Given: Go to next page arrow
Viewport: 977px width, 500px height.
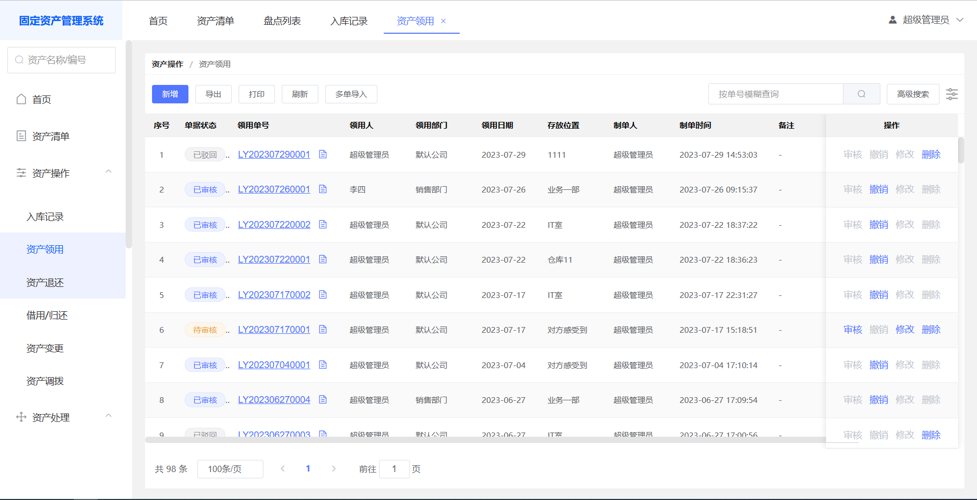Looking at the screenshot, I should point(334,468).
